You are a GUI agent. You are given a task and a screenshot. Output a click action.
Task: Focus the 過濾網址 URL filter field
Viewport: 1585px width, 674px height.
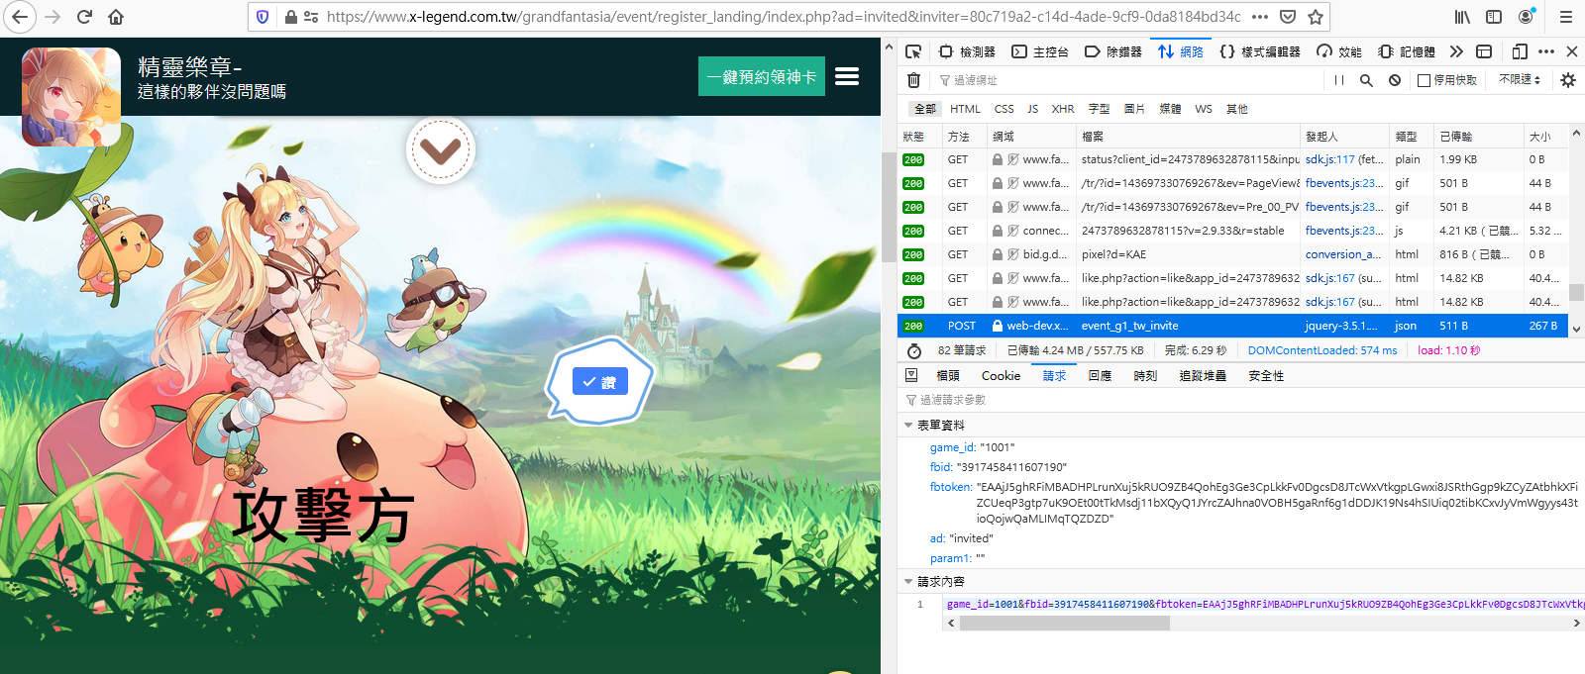click(1127, 80)
